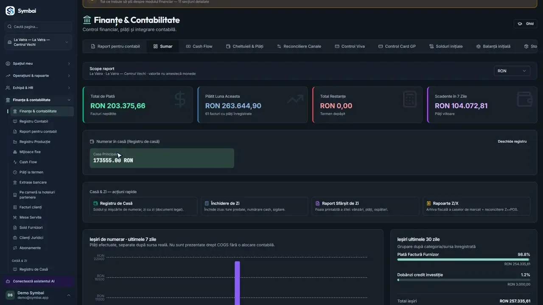Open the Demo Symbai account menu
Screen dimensions: 543x305
(x=38, y=295)
